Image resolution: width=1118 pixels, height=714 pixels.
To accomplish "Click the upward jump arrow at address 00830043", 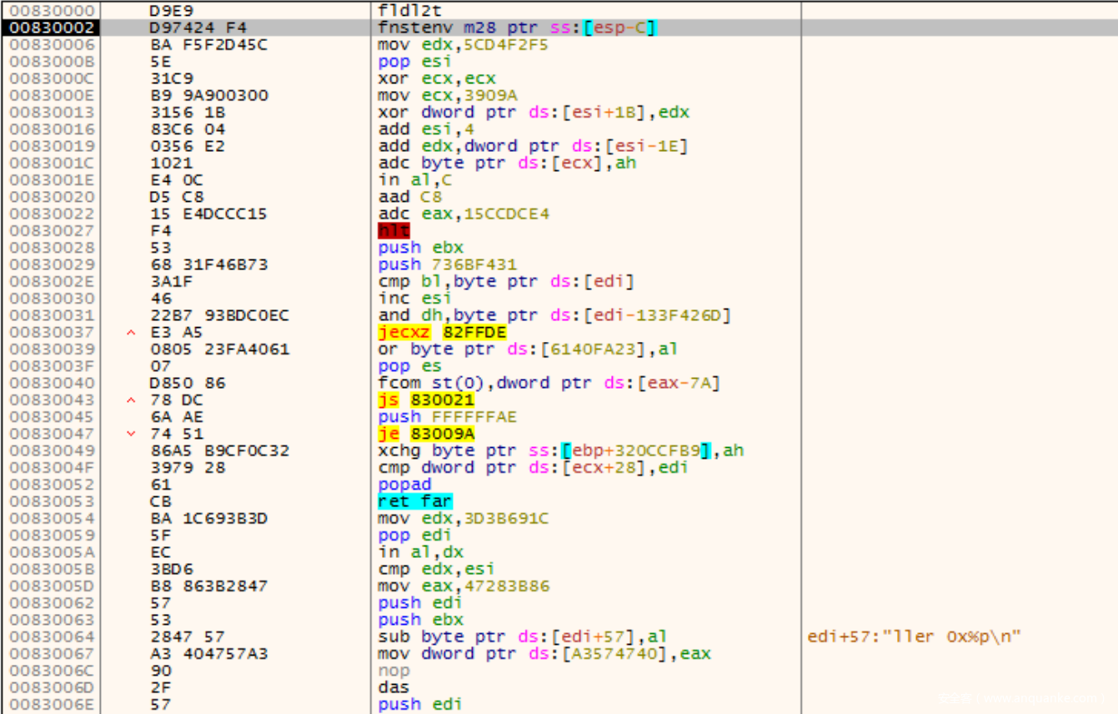I will pyautogui.click(x=131, y=400).
